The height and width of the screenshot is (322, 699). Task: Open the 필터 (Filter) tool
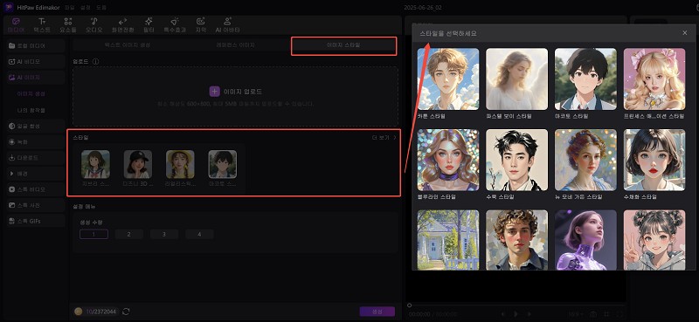click(x=149, y=25)
